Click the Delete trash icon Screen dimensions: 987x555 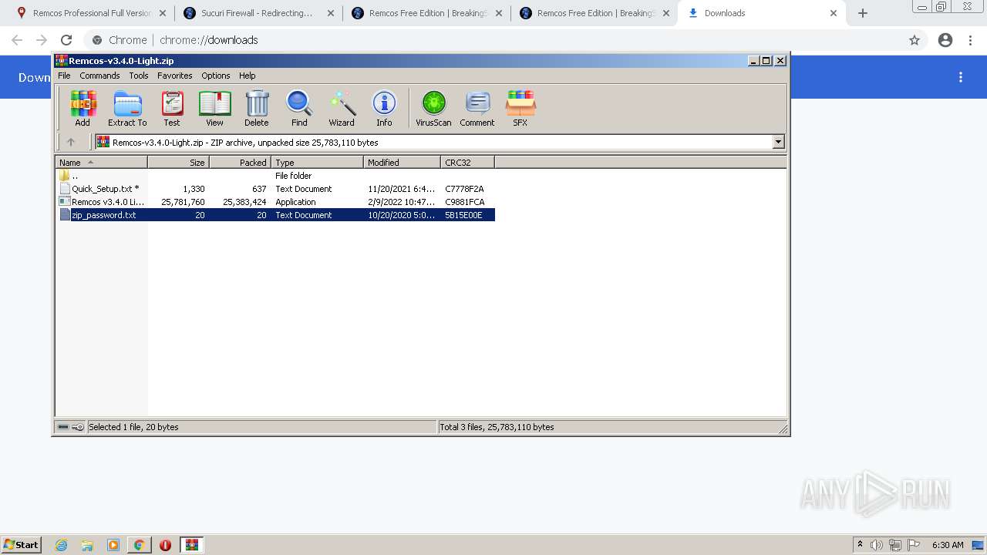pos(257,108)
